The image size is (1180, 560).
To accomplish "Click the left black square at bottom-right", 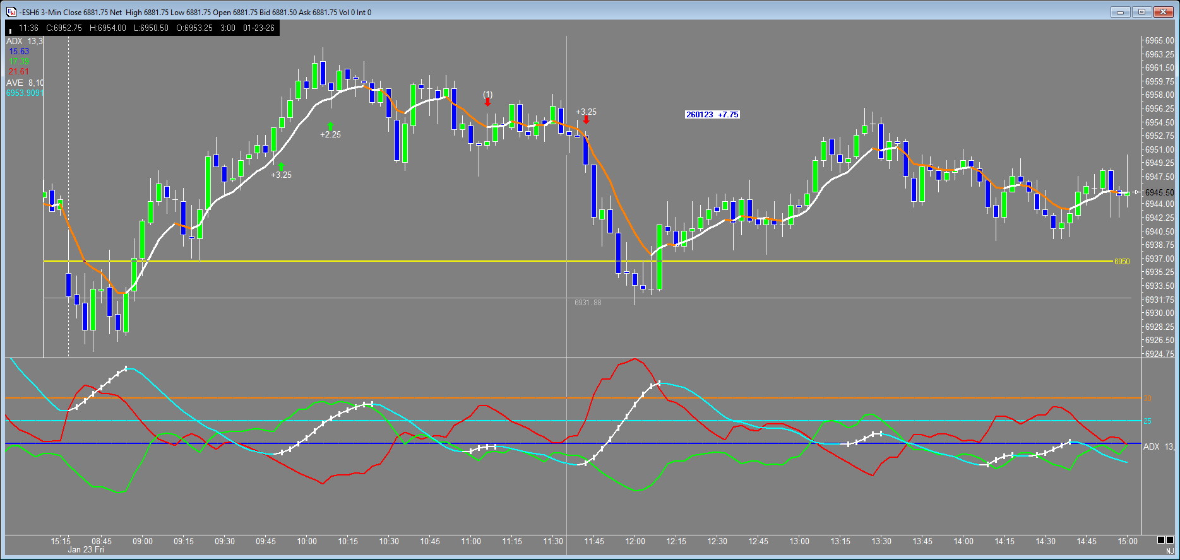I will click(1160, 540).
